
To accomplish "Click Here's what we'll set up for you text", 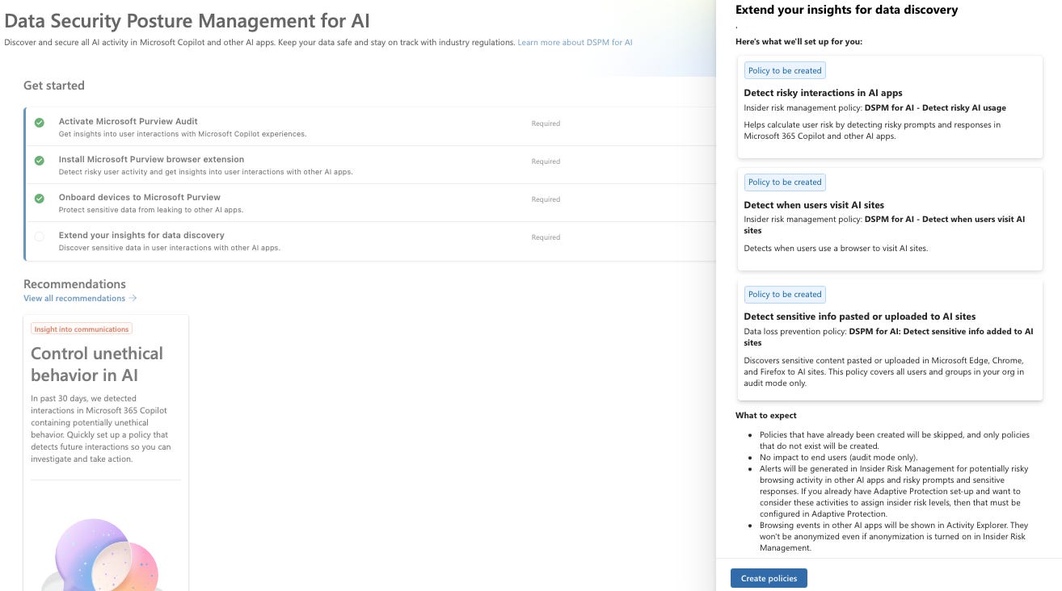I will click(x=799, y=41).
